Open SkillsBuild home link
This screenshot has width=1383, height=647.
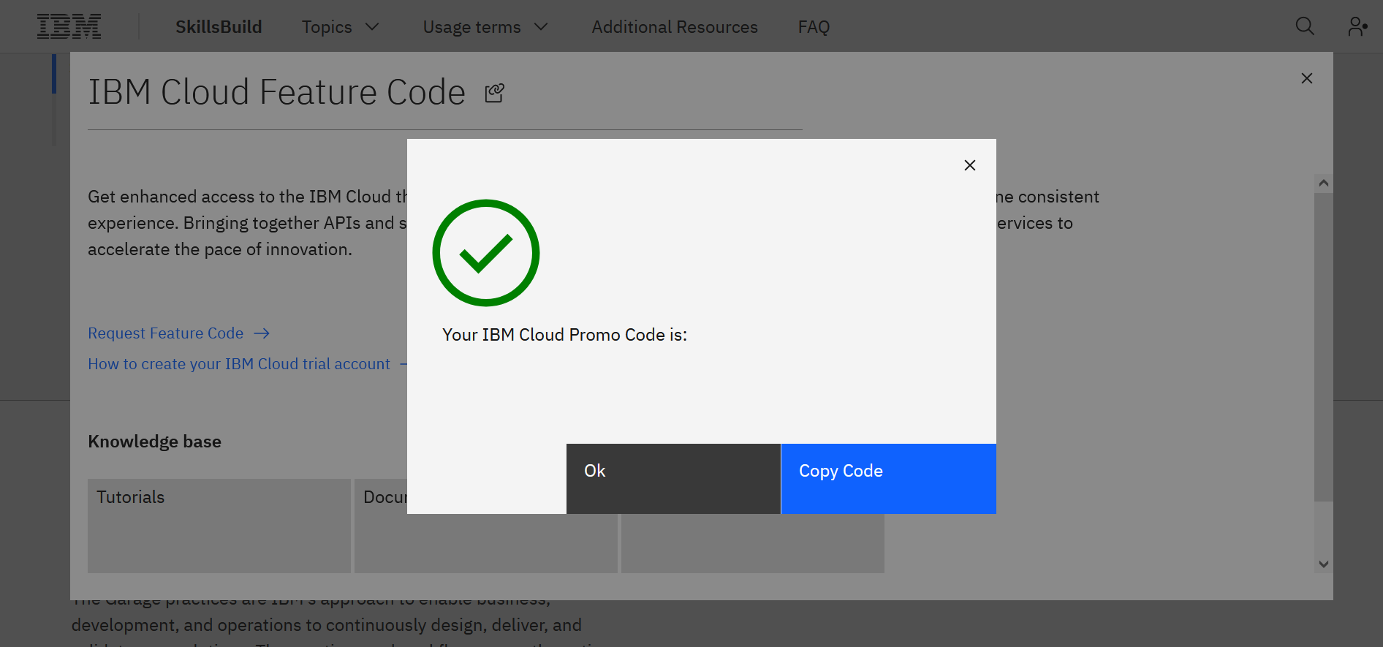coord(219,27)
